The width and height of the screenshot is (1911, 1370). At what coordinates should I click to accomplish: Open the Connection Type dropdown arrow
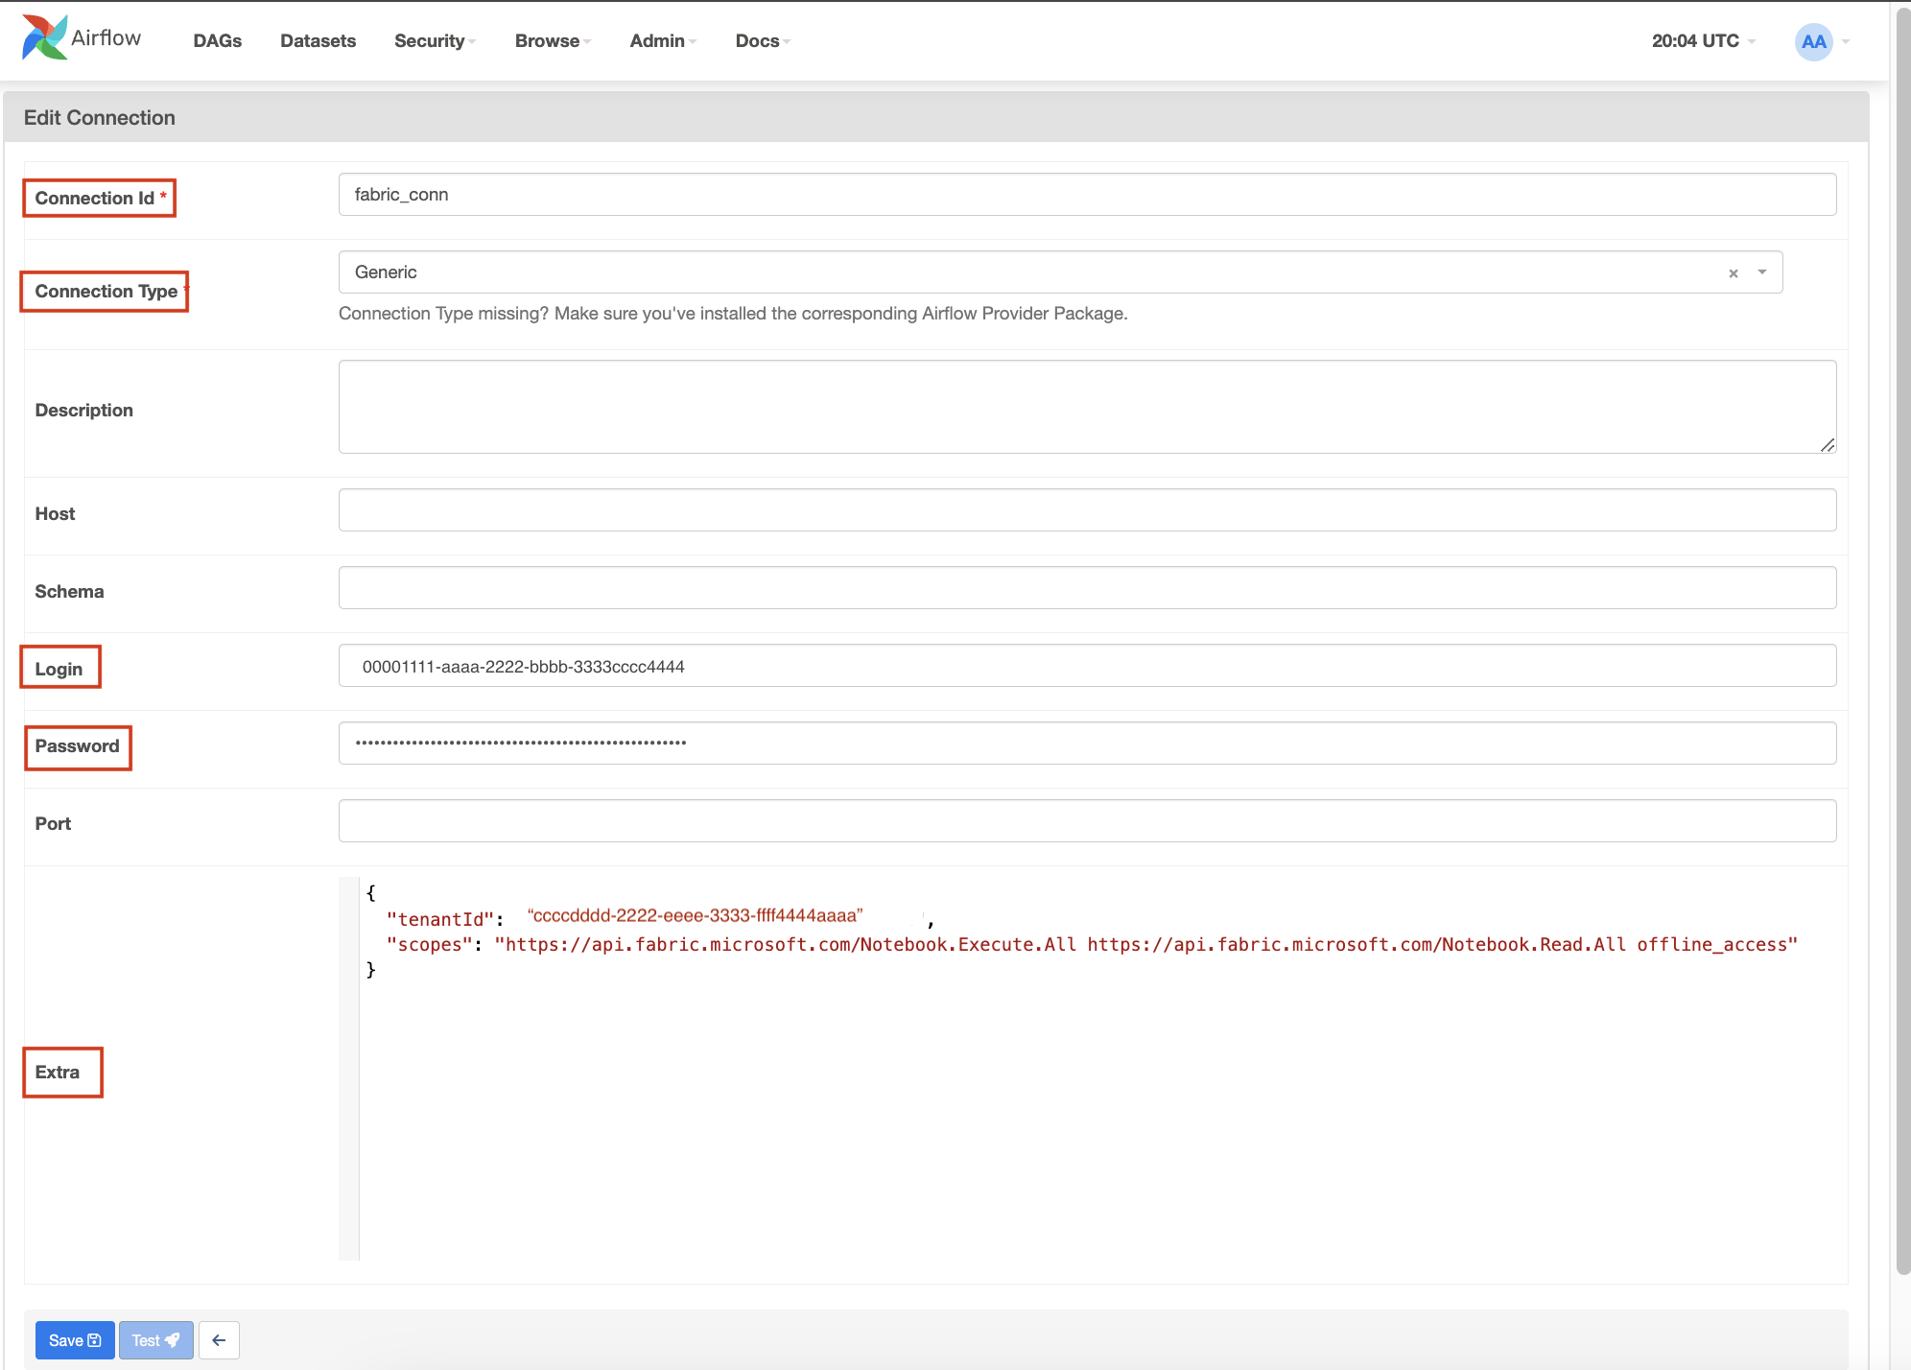1762,272
